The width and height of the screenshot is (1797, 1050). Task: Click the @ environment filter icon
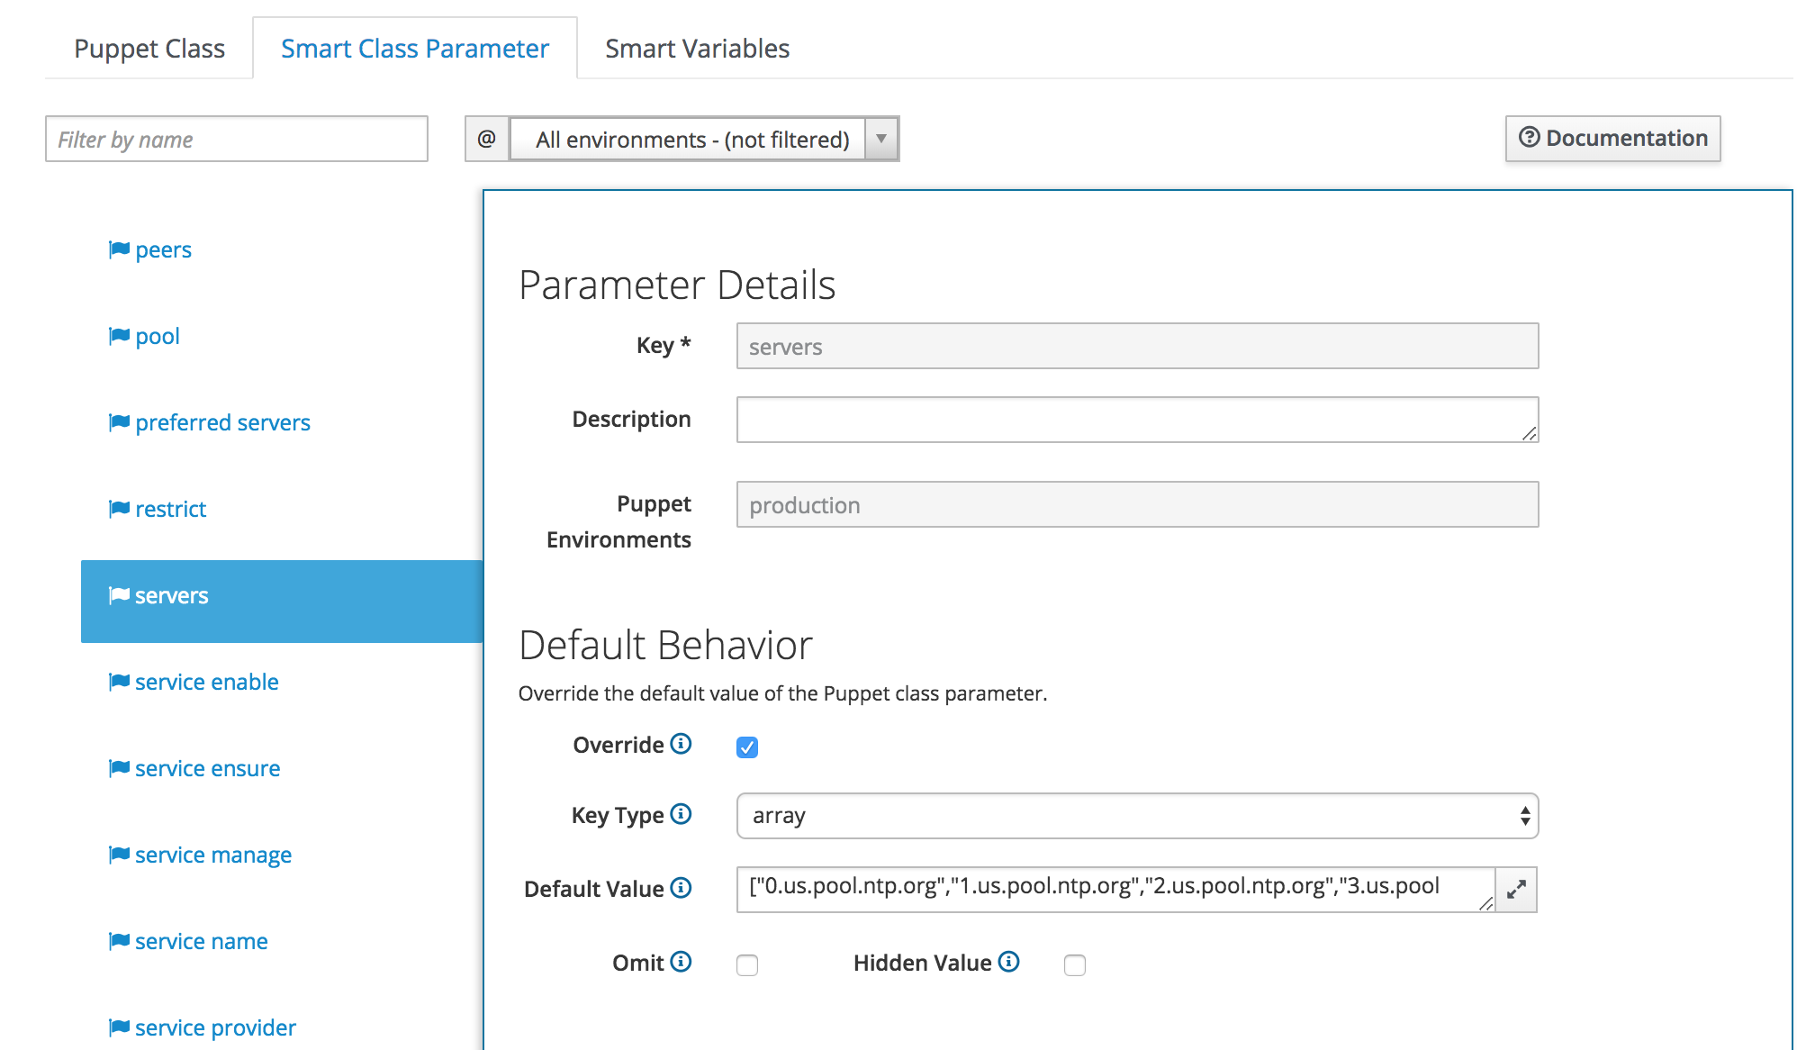pos(486,139)
